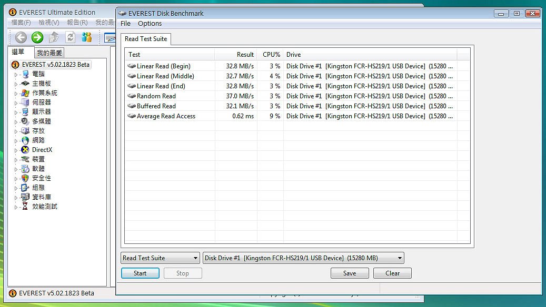Viewport: 546px width, 307px height.
Task: Click the CPU% column header
Action: [270, 55]
